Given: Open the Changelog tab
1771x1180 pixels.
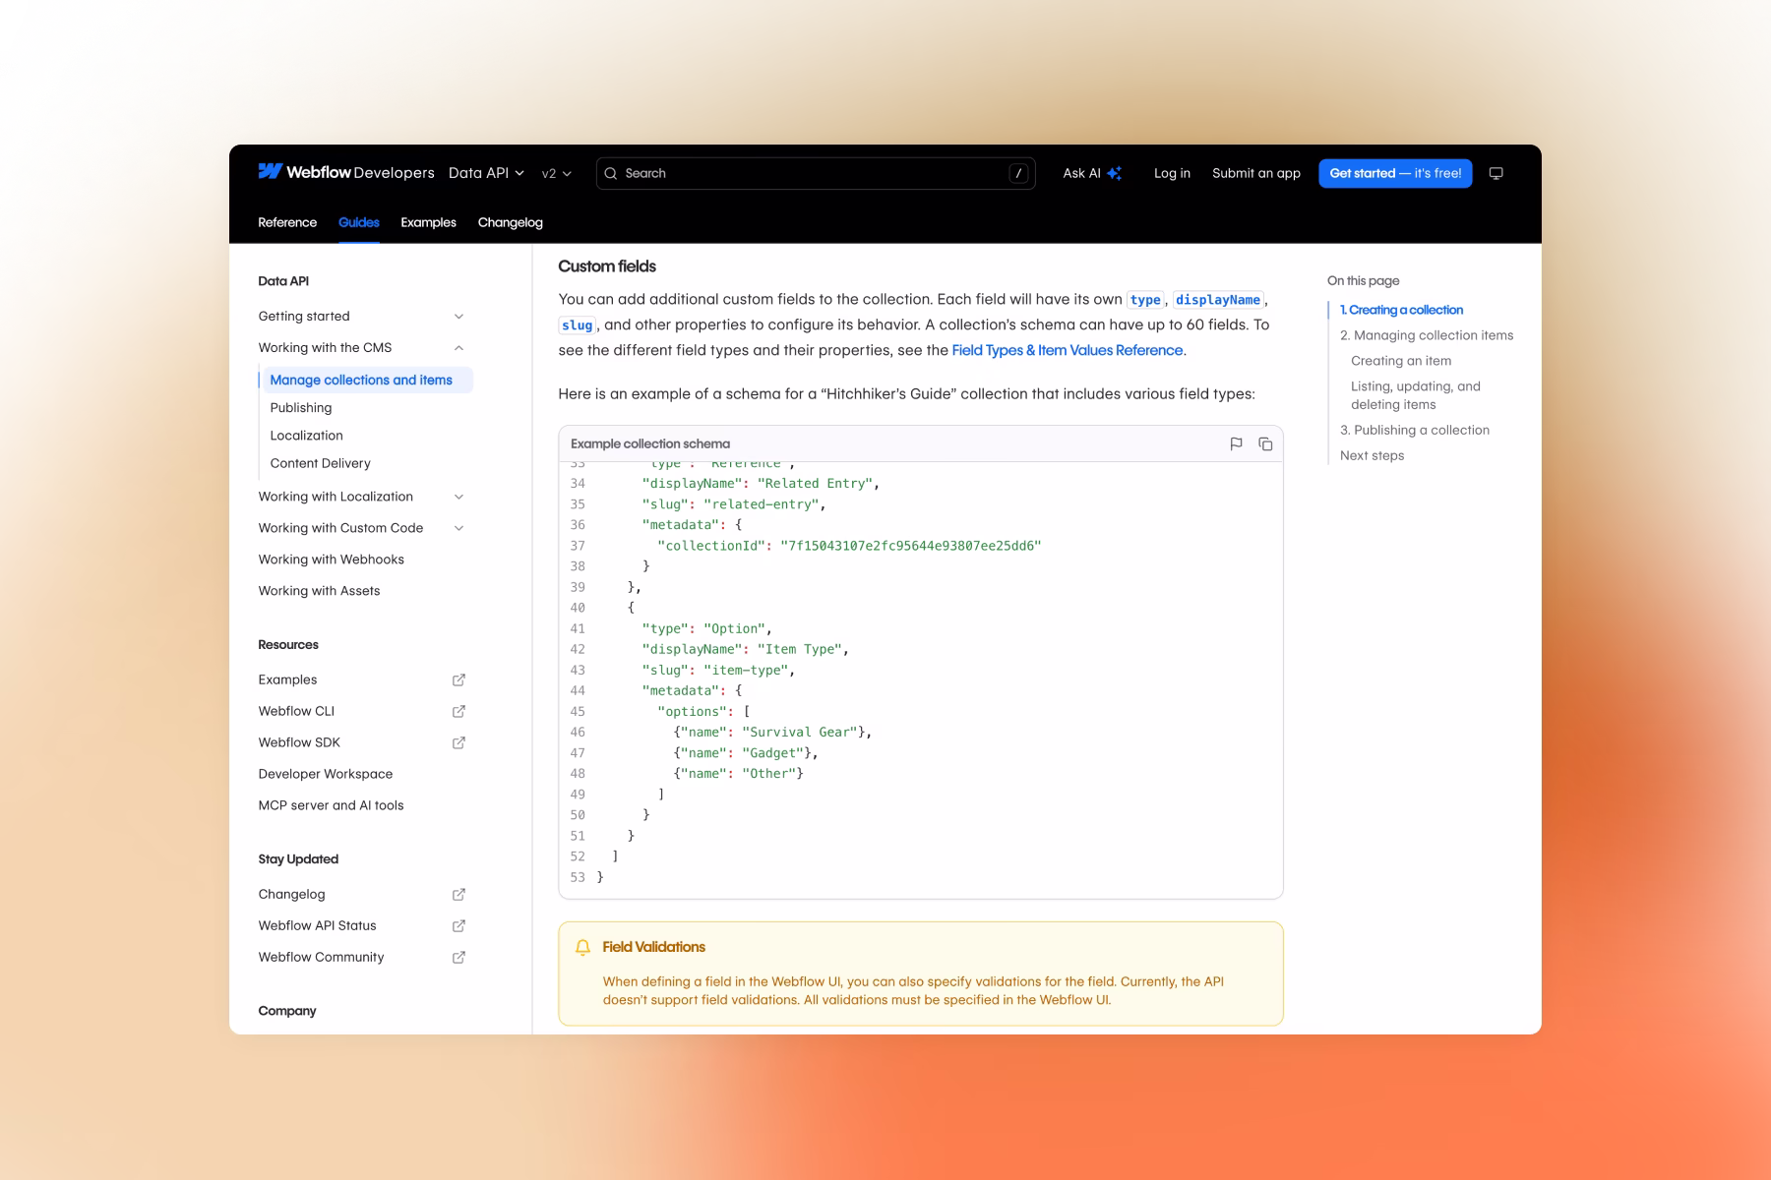Looking at the screenshot, I should (x=510, y=222).
